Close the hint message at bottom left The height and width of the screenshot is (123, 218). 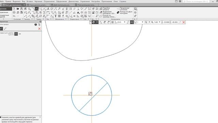click(x=40, y=117)
